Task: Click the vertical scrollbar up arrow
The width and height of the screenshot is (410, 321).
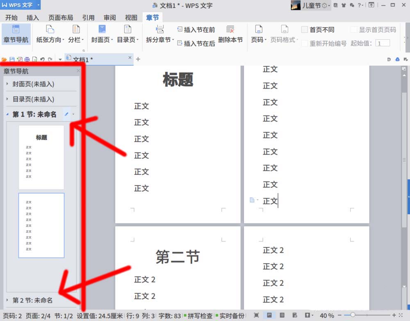Action: (404, 75)
